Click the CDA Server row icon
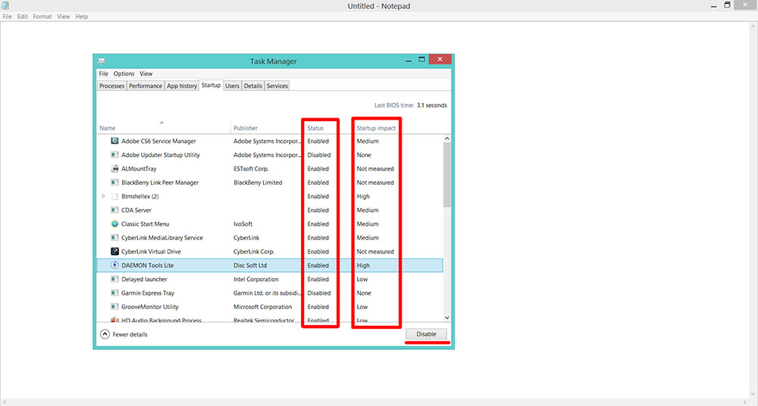 pos(114,210)
